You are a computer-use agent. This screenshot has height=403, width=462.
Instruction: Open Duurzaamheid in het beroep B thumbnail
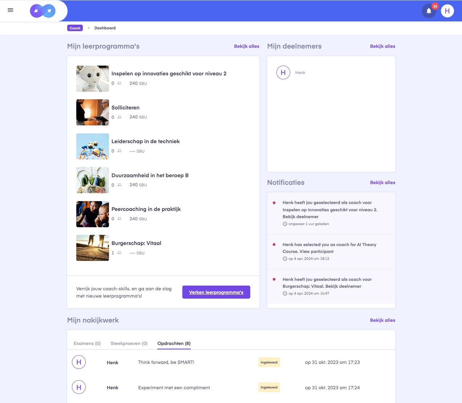pyautogui.click(x=93, y=180)
